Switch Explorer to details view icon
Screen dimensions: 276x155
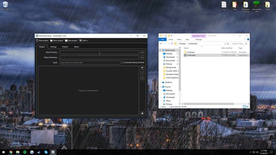click(x=245, y=107)
